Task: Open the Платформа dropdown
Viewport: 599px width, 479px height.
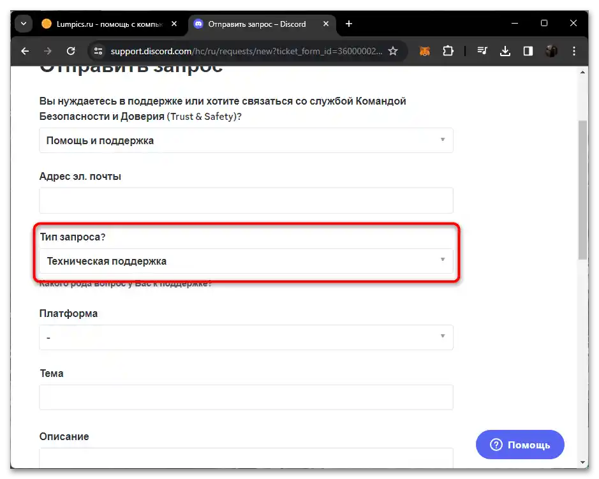Action: pos(246,337)
